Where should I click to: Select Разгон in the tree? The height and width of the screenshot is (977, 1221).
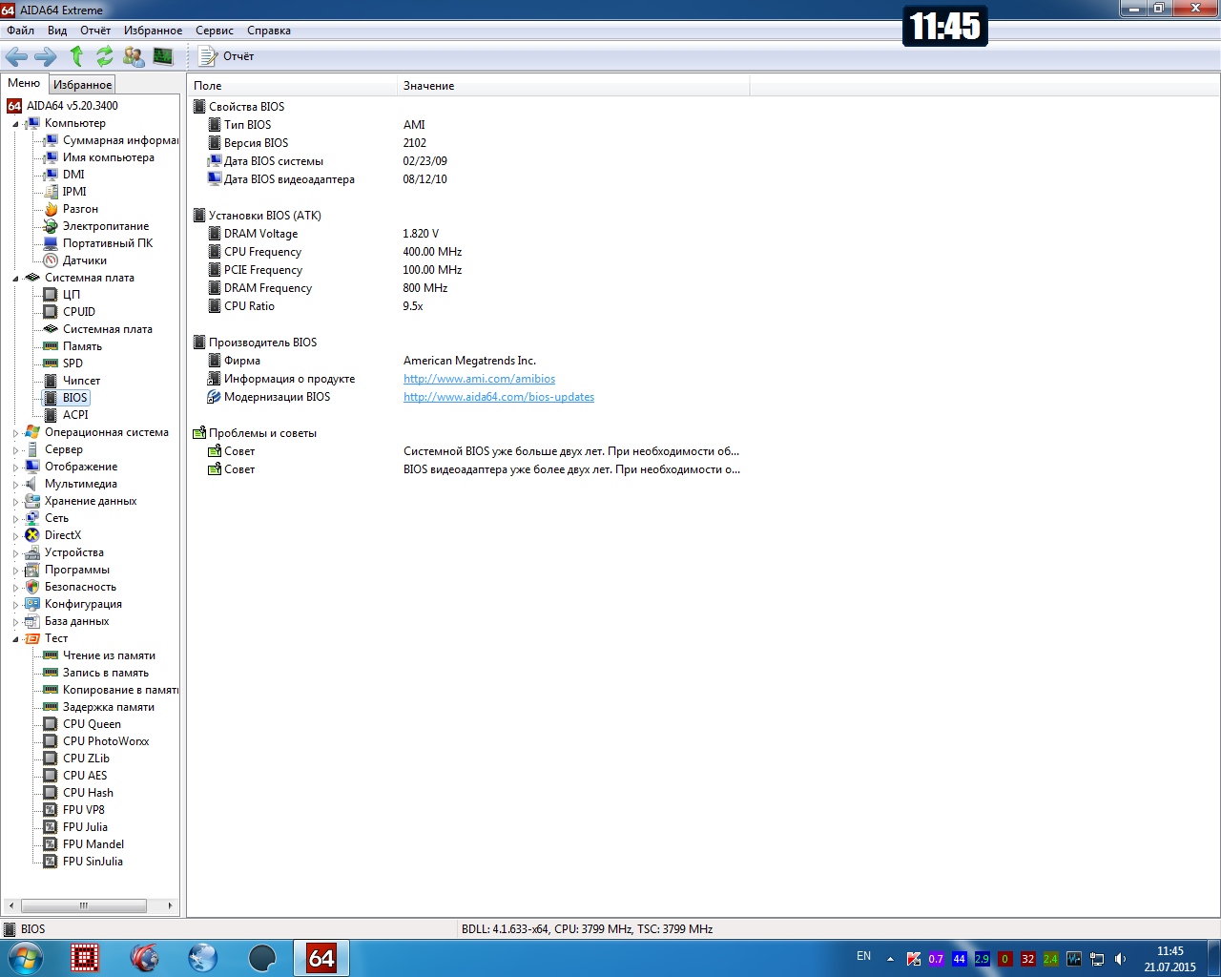point(80,209)
